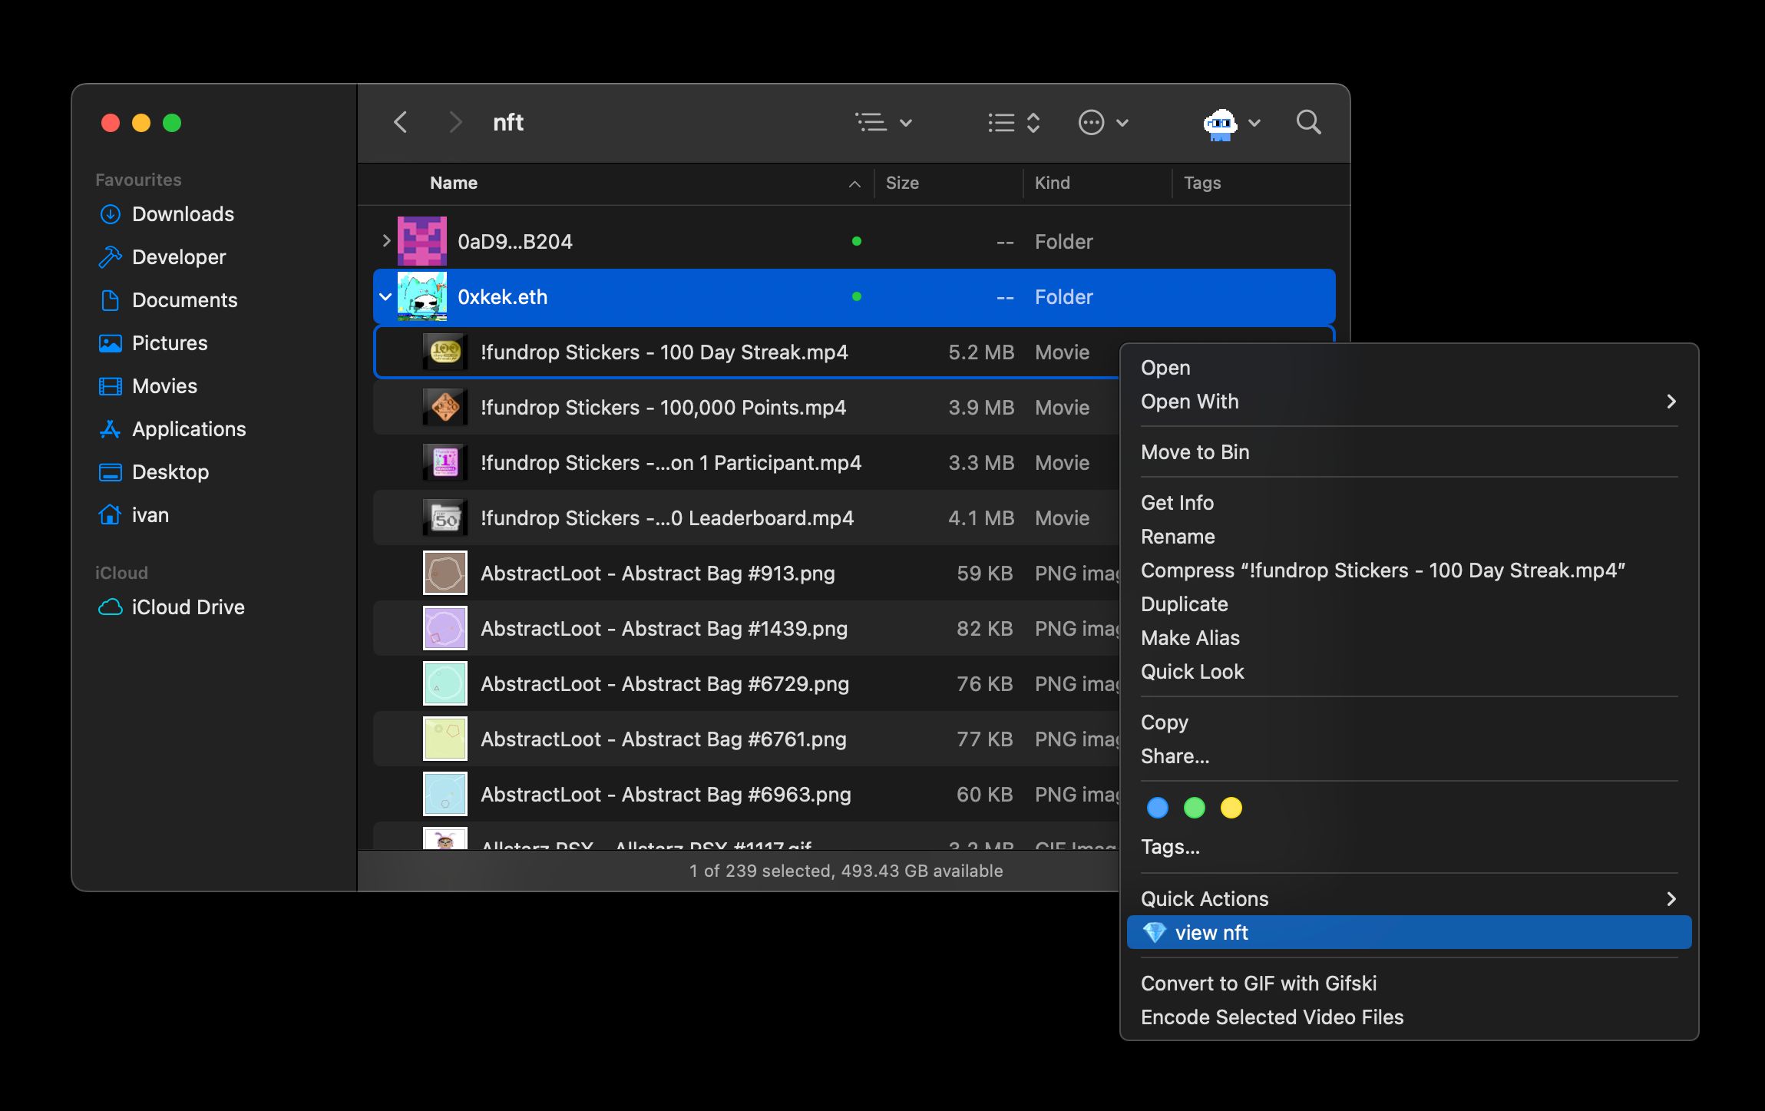Select 'Convert to GIF with Gifski'
This screenshot has width=1765, height=1111.
[x=1258, y=982]
